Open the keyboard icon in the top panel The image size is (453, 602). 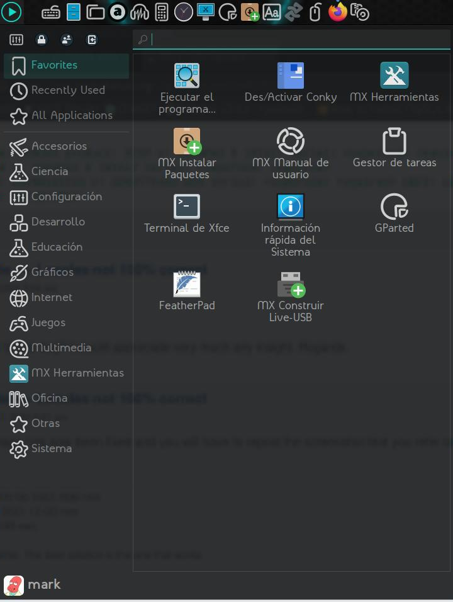pyautogui.click(x=50, y=13)
